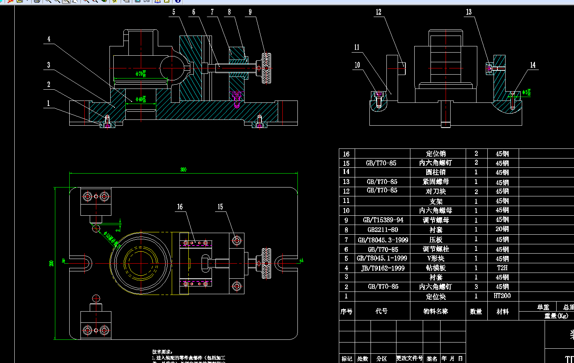Select the GB/T15389-94 standard code cell
Image resolution: width=574 pixels, height=363 pixels.
[383, 220]
